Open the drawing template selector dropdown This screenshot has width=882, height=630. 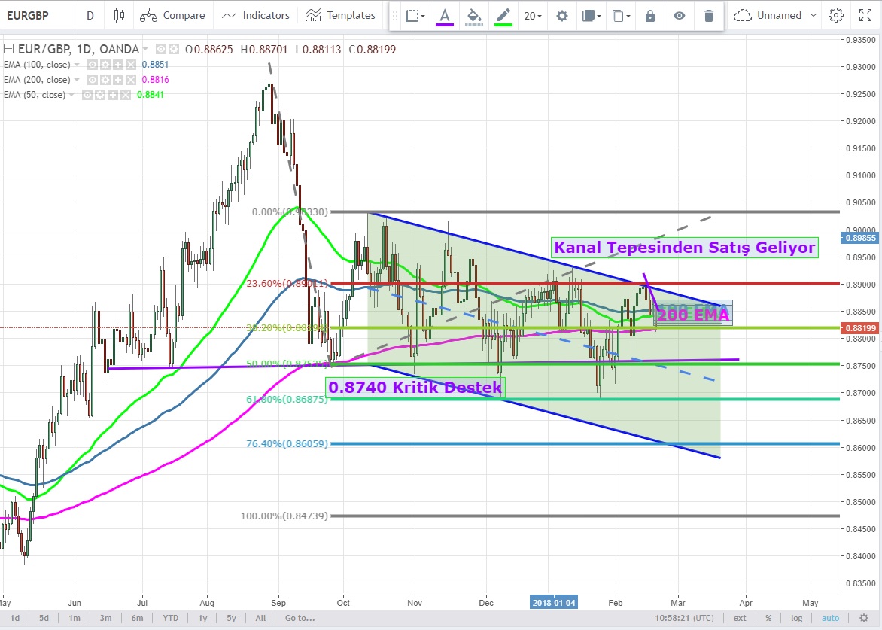[x=415, y=16]
